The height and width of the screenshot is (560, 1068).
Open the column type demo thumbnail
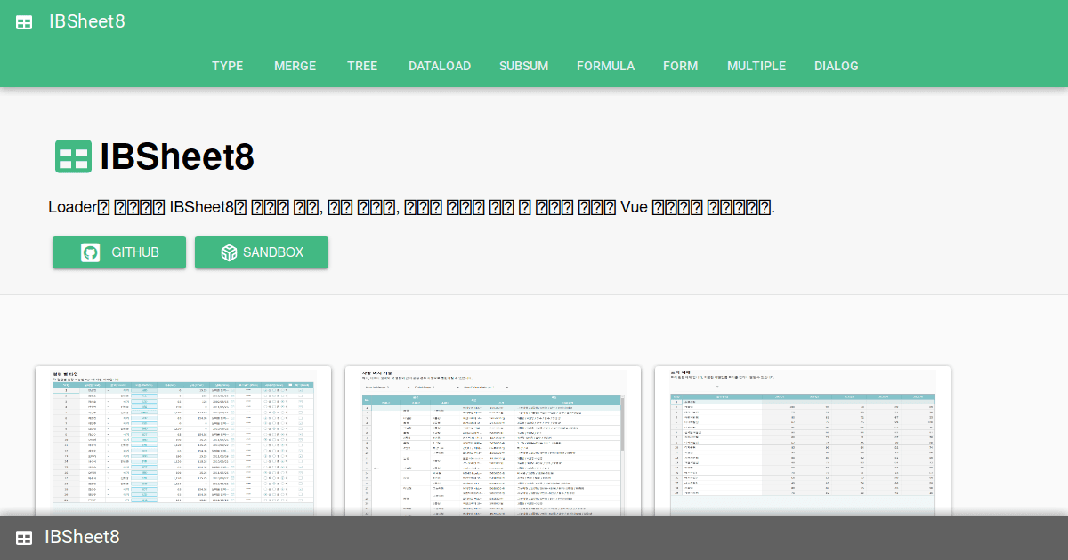182,444
